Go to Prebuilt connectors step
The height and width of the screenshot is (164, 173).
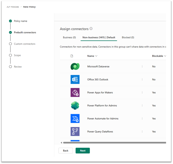25,32
